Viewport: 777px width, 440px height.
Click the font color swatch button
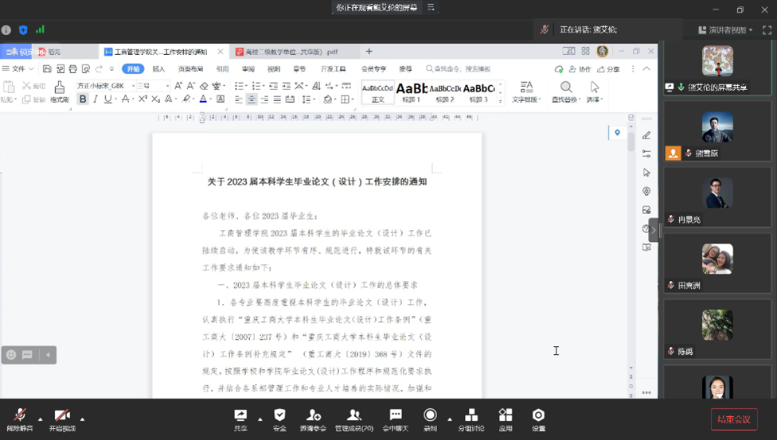click(203, 99)
